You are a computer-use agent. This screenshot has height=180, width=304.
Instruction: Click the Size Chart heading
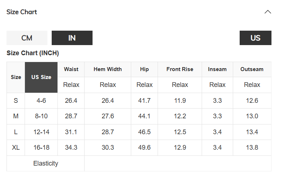[22, 12]
